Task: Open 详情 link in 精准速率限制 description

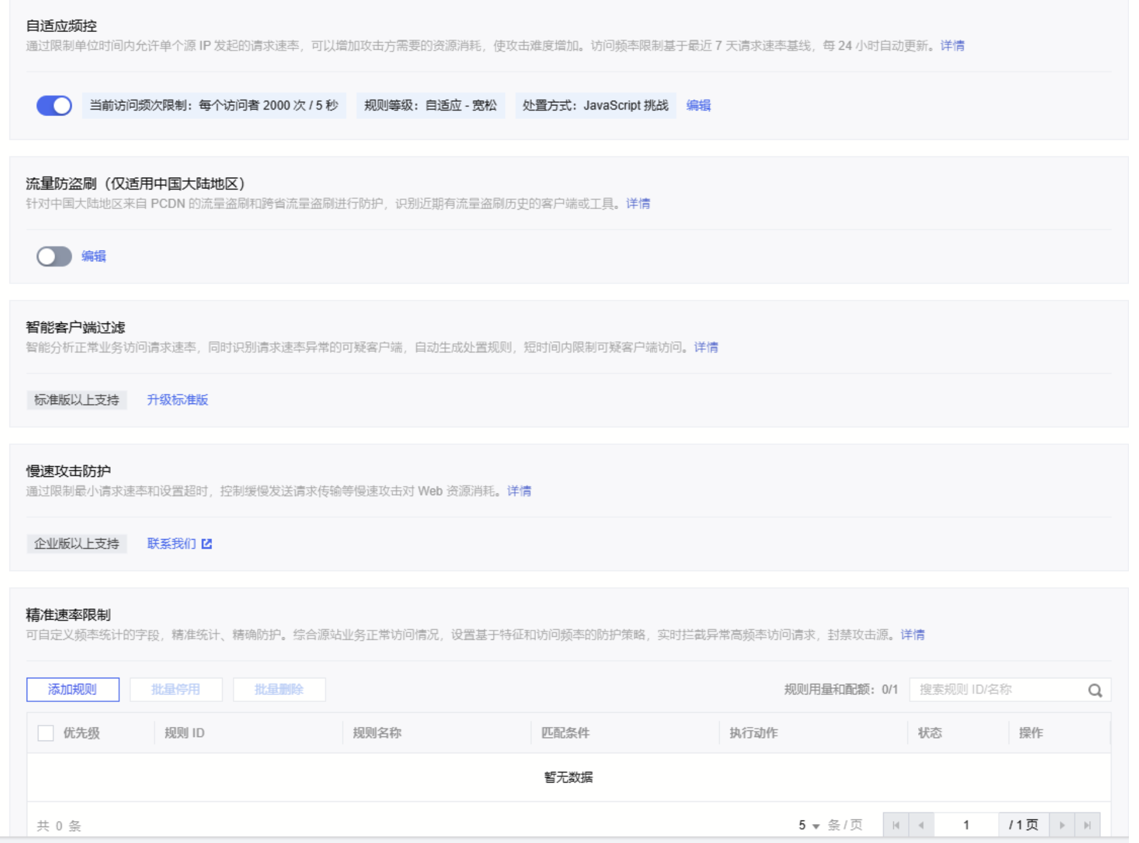Action: click(912, 635)
